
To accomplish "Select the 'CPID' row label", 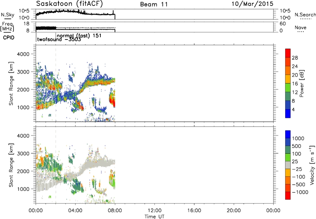I will click(9, 38).
